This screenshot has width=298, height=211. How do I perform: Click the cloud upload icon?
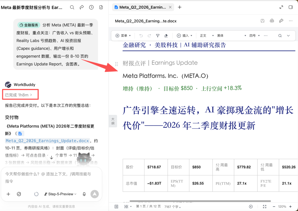(272, 21)
